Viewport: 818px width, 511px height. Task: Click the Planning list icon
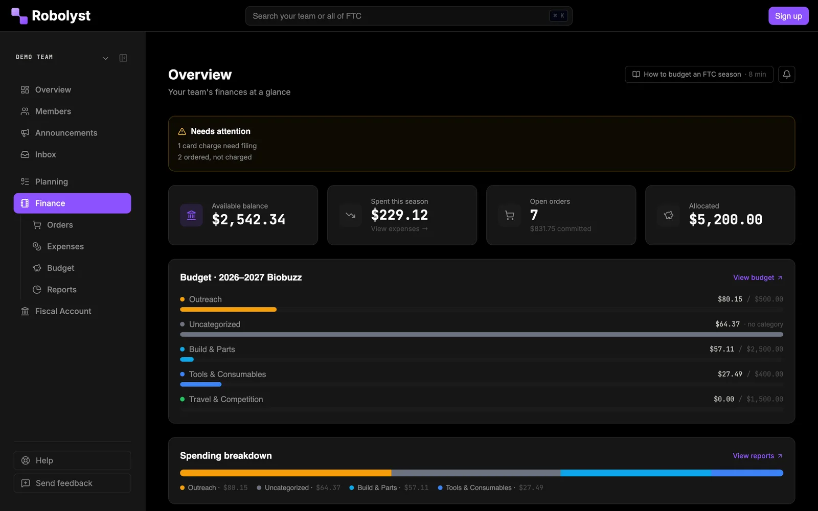[25, 181]
